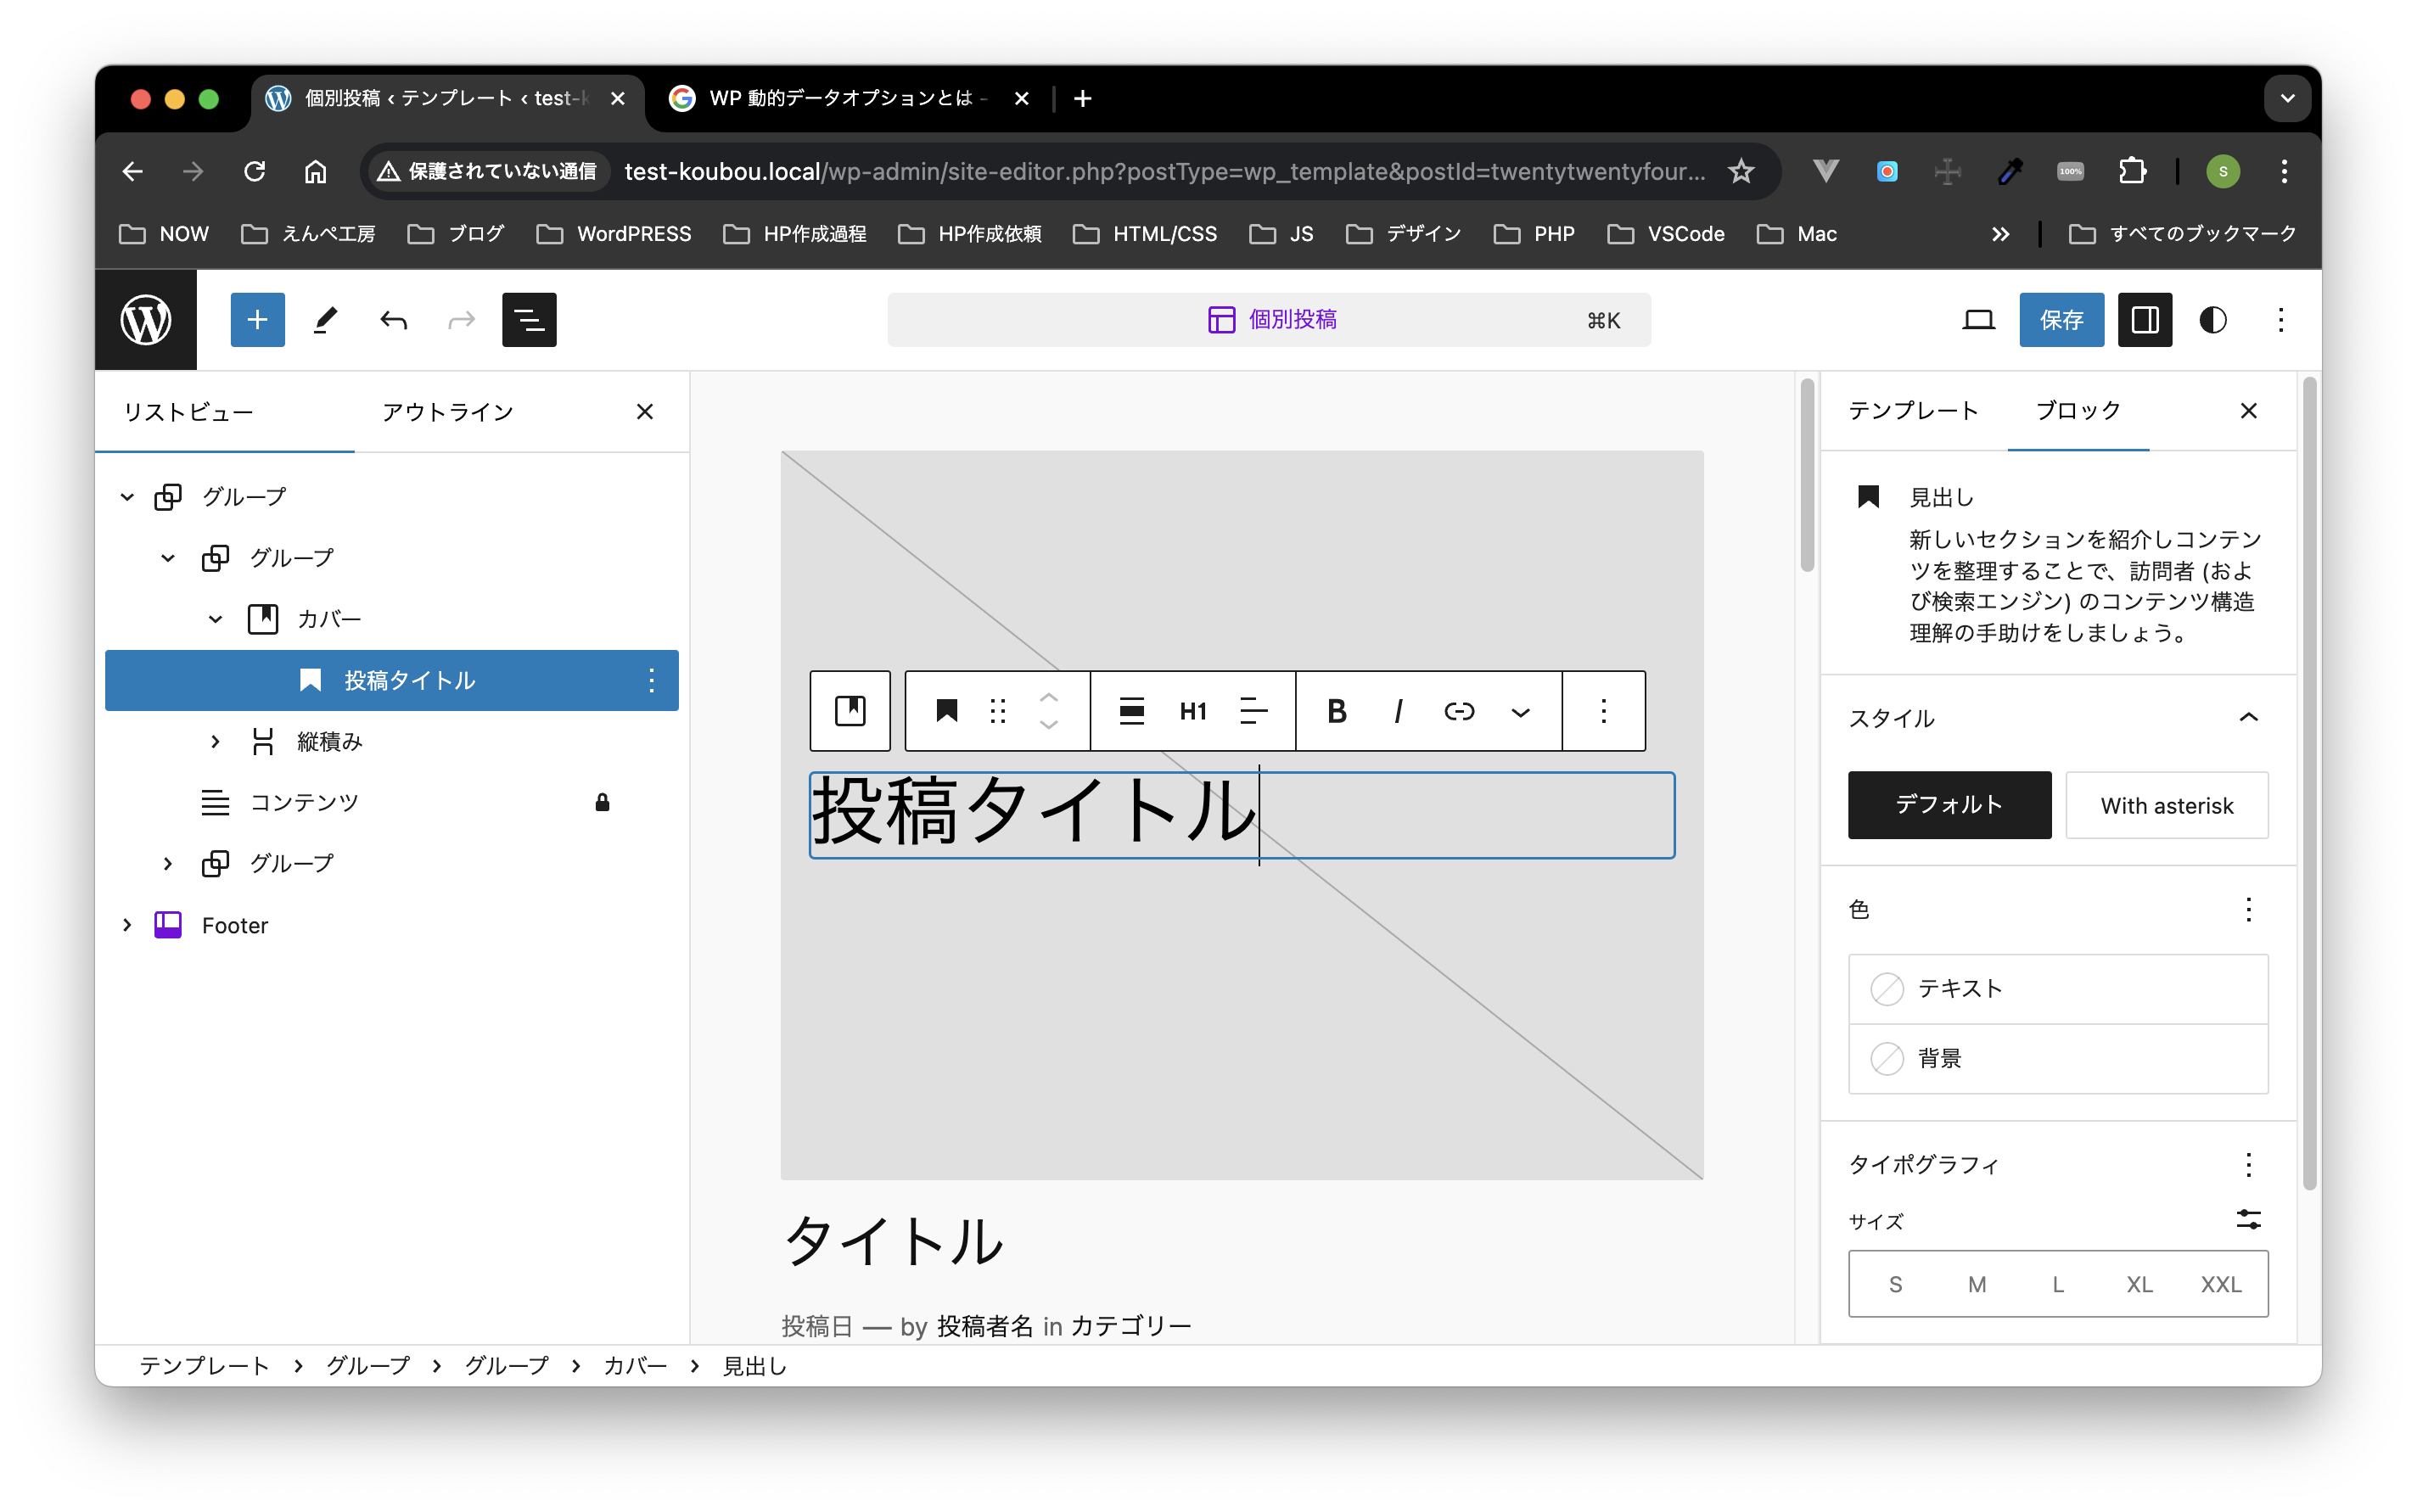
Task: Close the list view panel
Action: click(645, 412)
